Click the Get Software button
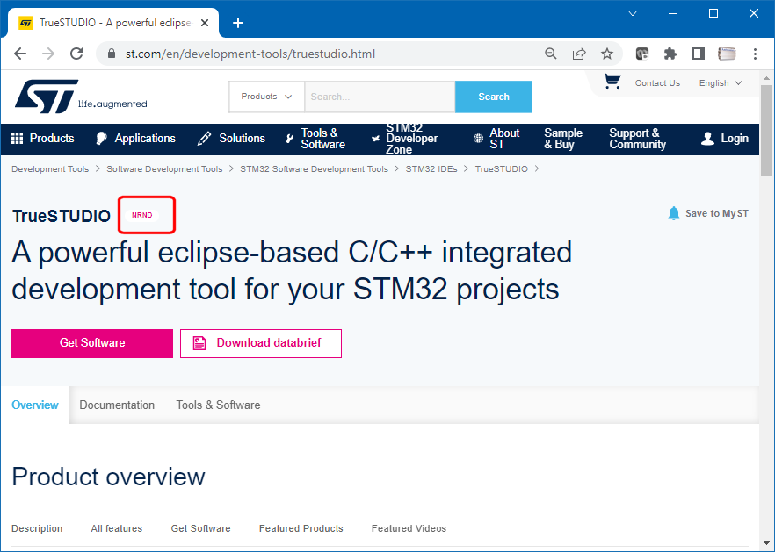This screenshot has width=775, height=552. (x=92, y=343)
